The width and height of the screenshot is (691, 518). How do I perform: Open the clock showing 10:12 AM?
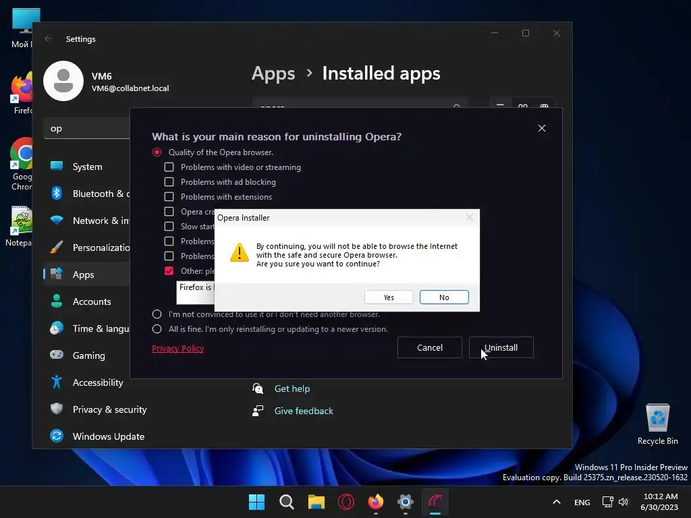click(659, 502)
